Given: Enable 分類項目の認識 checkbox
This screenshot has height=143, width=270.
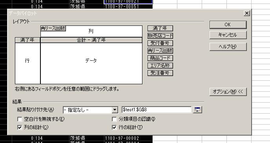Looking at the screenshot, I should 114,119.
